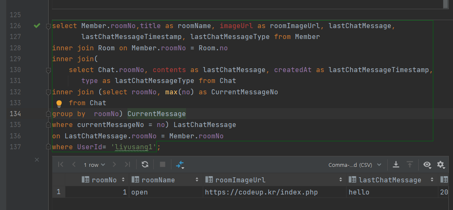This screenshot has height=210, width=453.
Task: Click 'LastChatMessage' alias on line 135
Action: tap(205, 125)
